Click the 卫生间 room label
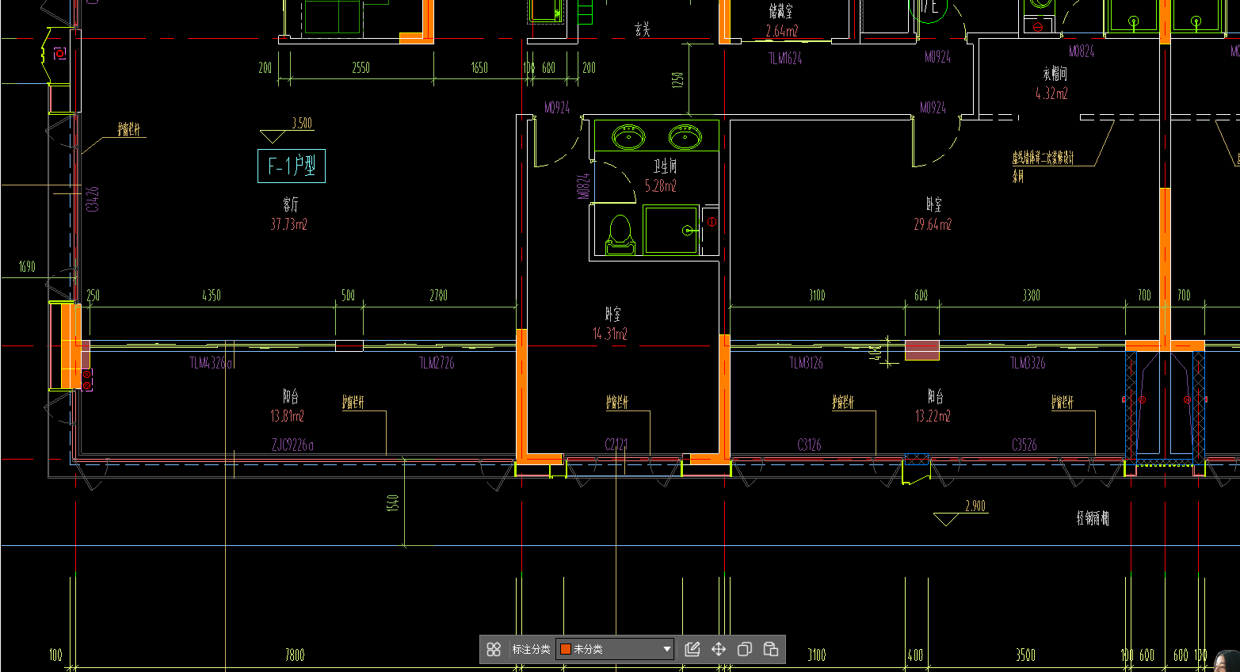This screenshot has height=672, width=1240. pos(665,166)
